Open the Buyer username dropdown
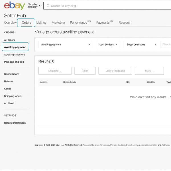This screenshot has width=171, height=171. (142, 44)
